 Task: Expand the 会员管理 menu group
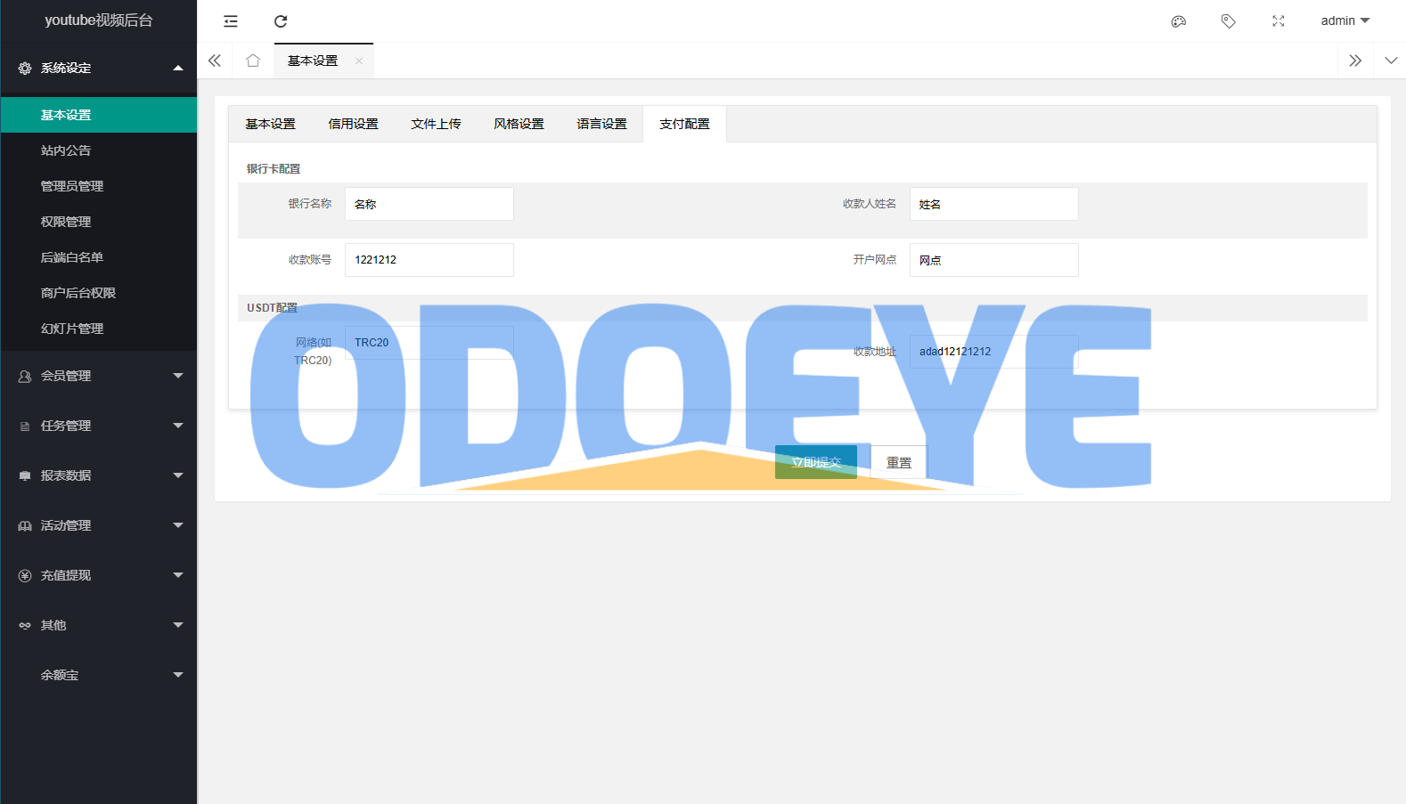click(x=99, y=376)
